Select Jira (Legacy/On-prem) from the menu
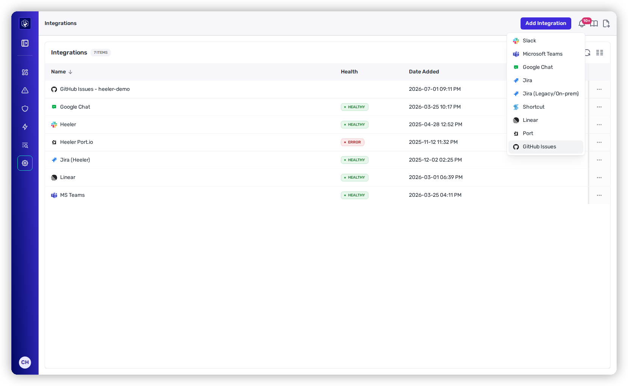Screen dimensions: 628x386 (546, 93)
